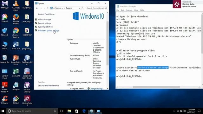Refresh the System window address bar

pos(82,8)
